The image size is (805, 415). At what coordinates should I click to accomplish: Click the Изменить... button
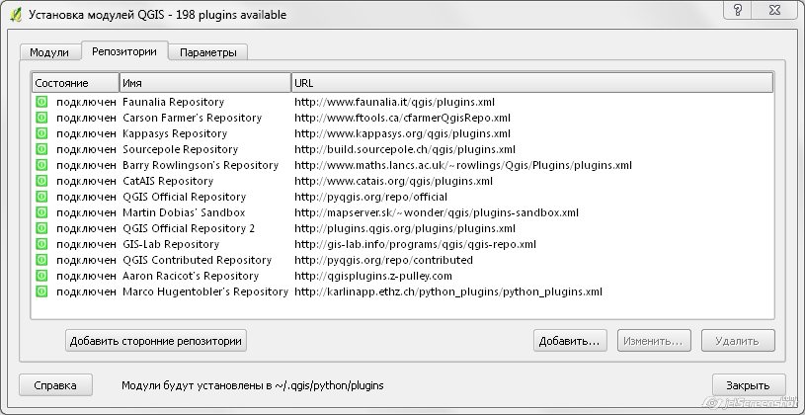(654, 341)
